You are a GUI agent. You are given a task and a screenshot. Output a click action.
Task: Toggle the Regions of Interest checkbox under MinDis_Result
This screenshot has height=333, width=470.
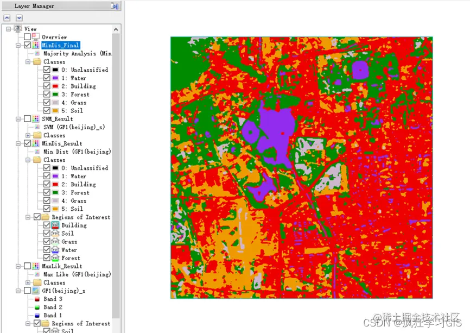37,217
